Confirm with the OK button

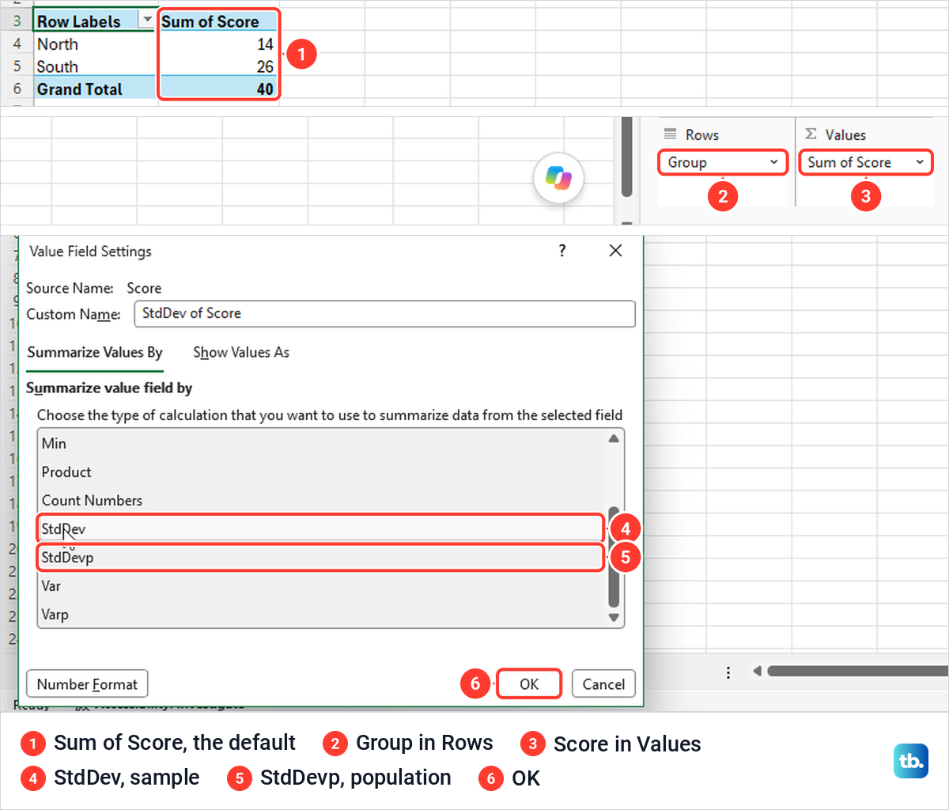529,684
